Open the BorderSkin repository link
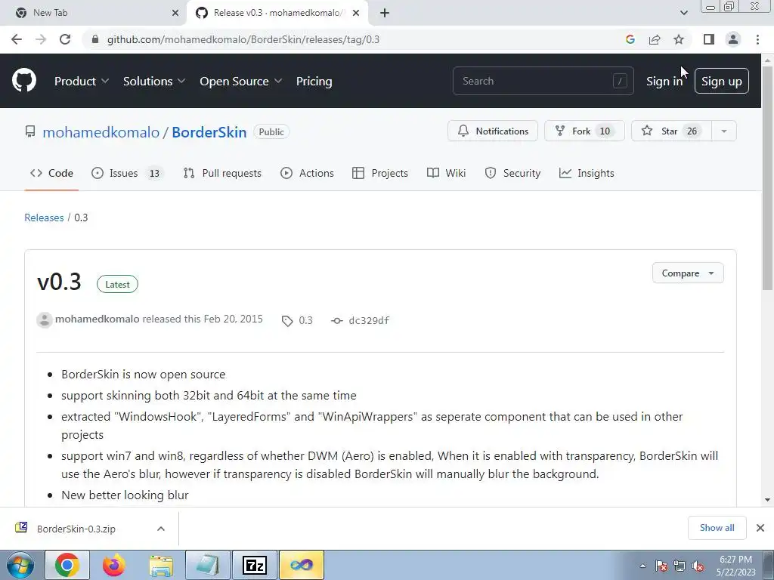This screenshot has height=580, width=774. (209, 132)
